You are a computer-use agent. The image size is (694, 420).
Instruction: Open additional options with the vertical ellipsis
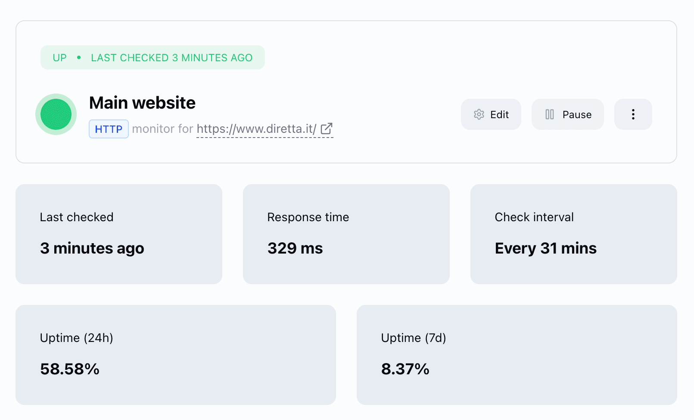pyautogui.click(x=633, y=114)
